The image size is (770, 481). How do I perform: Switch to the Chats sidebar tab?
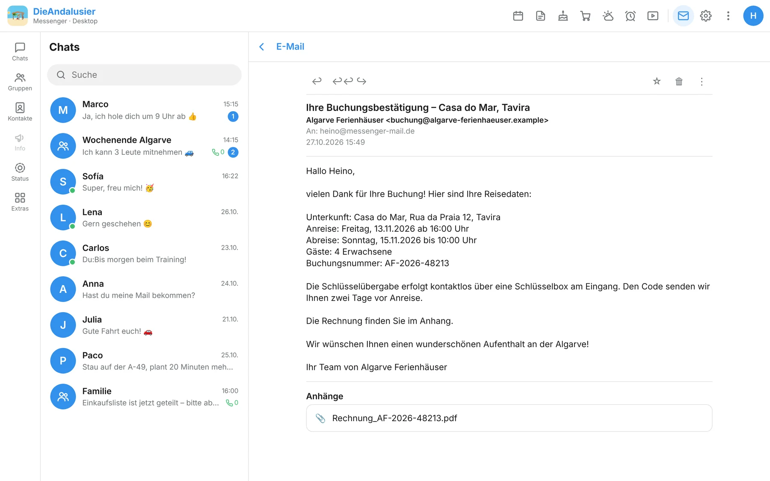click(20, 52)
